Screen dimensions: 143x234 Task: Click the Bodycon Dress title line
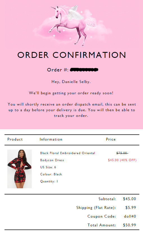click(x=52, y=160)
